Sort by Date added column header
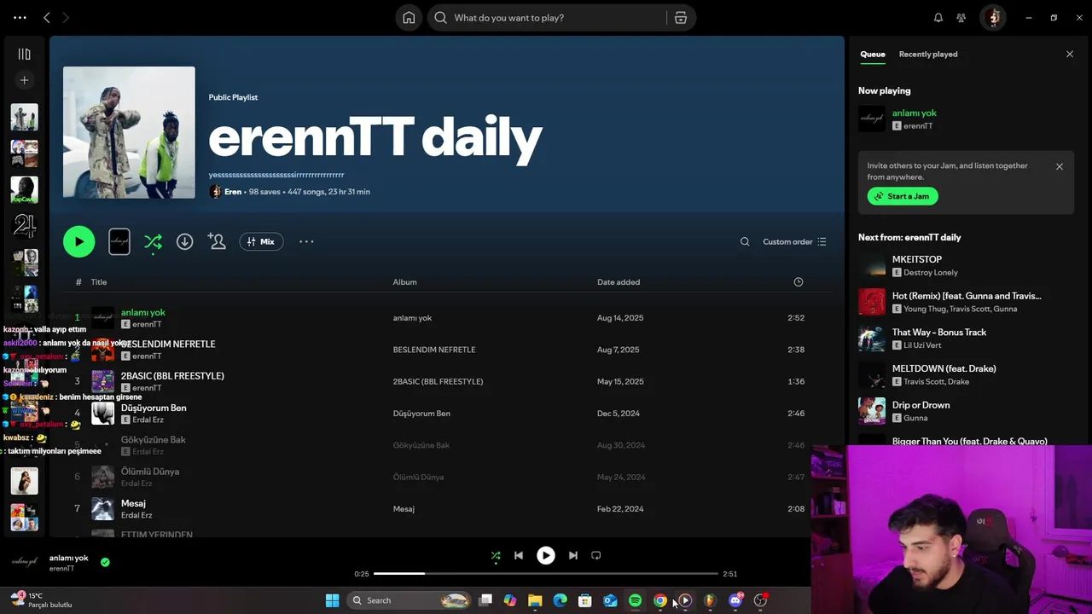1092x614 pixels. [x=619, y=281]
